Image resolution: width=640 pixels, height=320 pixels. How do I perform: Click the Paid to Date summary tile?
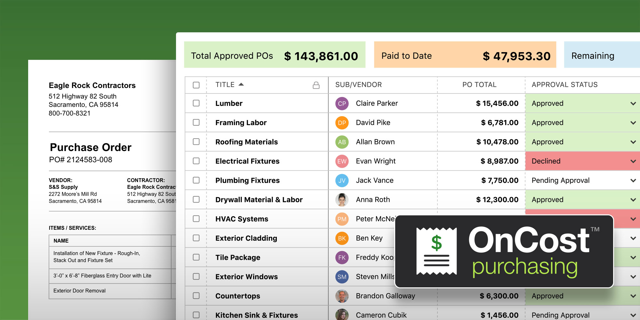click(465, 55)
